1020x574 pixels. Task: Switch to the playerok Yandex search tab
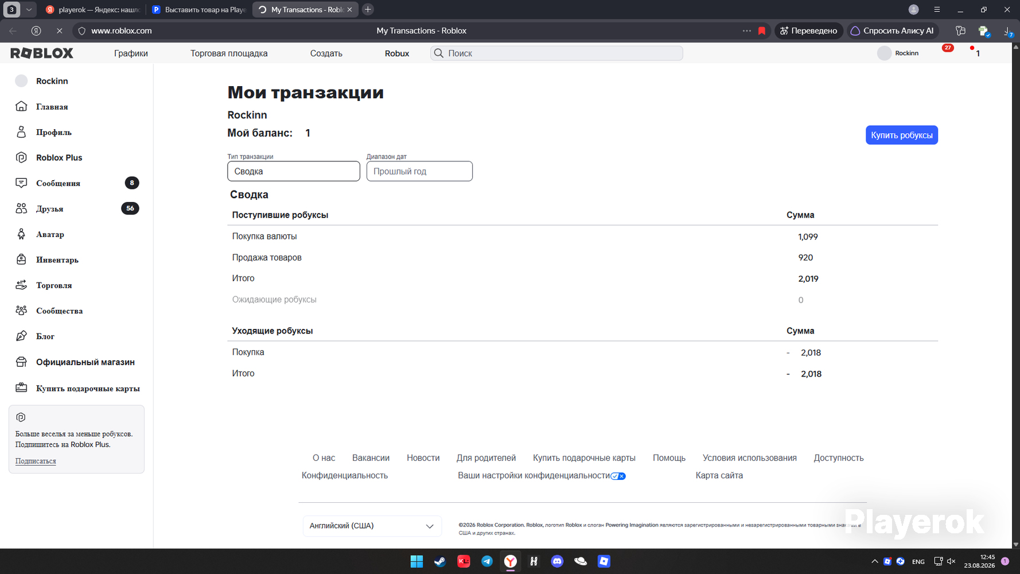pyautogui.click(x=92, y=10)
